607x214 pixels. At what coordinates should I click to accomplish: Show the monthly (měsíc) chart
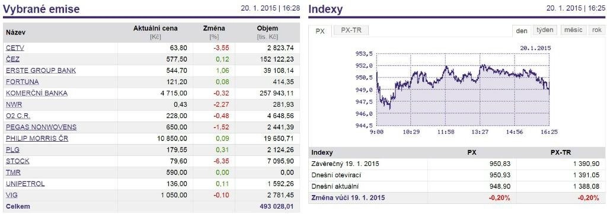pos(573,30)
